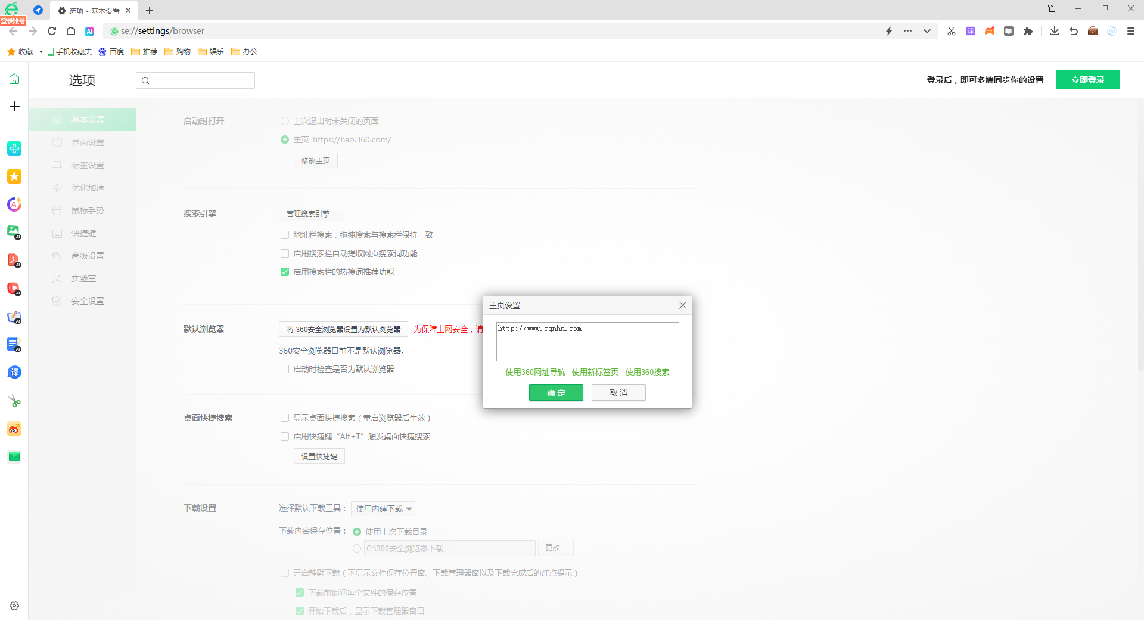Select 安全设置 in settings menu
The height and width of the screenshot is (620, 1144).
coord(82,301)
